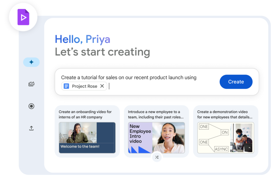Click the Docs icon inside the Project Rose chip
Viewport: 279px width, 186px height.
66,86
